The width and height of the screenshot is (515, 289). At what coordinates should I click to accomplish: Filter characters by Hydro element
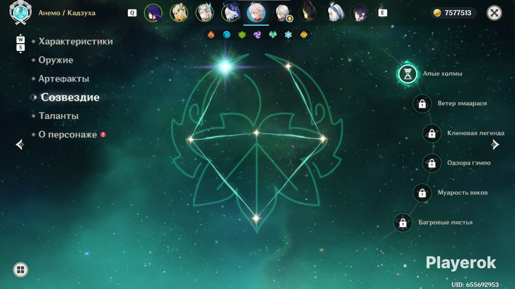coord(227,35)
